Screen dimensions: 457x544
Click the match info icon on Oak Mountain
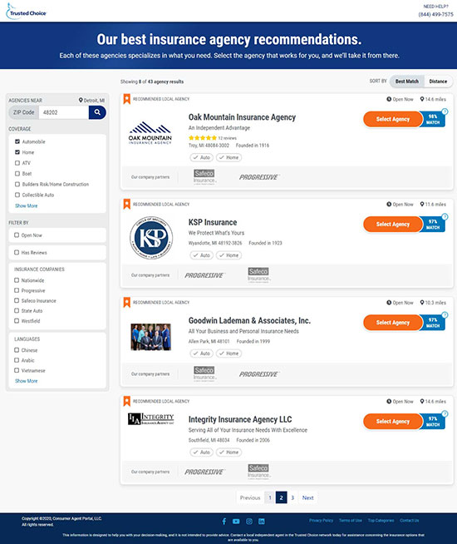pyautogui.click(x=445, y=111)
